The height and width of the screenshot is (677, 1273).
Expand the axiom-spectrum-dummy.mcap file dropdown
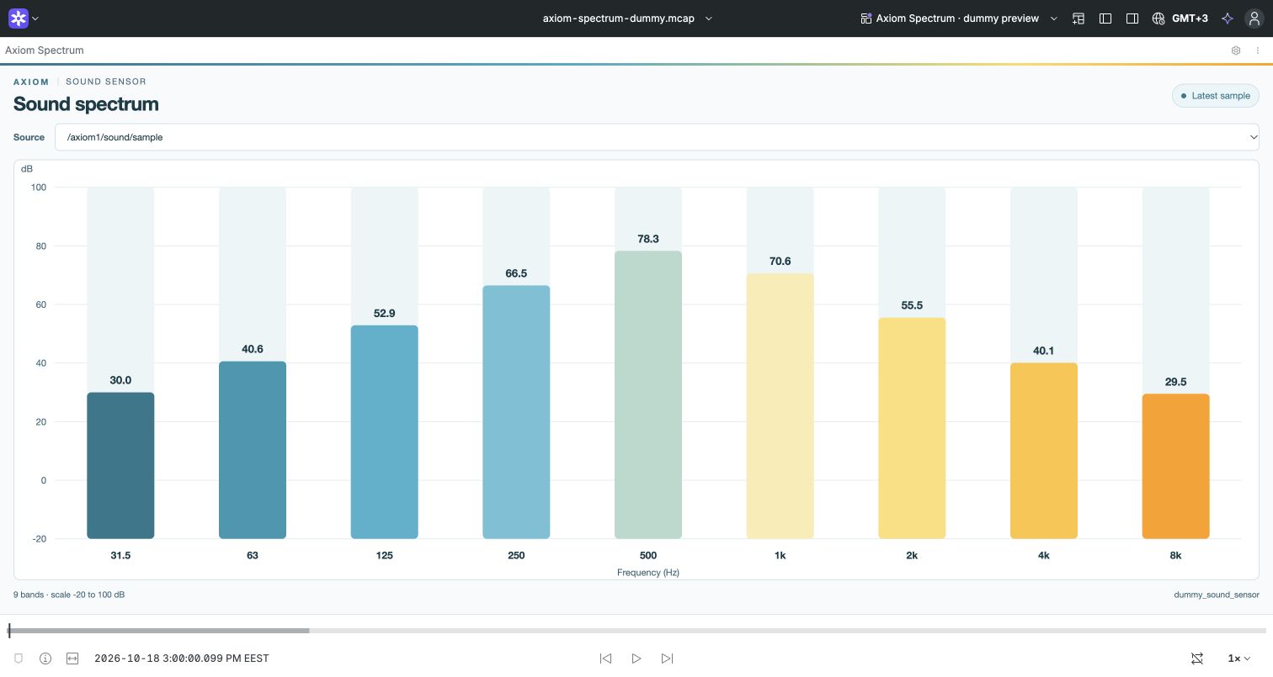627,19
